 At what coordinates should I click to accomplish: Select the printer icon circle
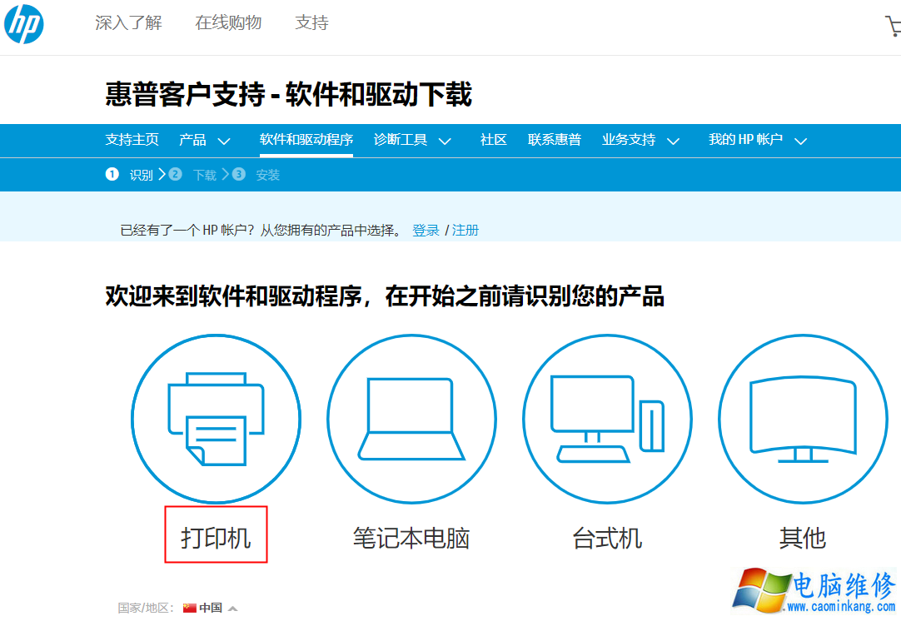(x=216, y=419)
